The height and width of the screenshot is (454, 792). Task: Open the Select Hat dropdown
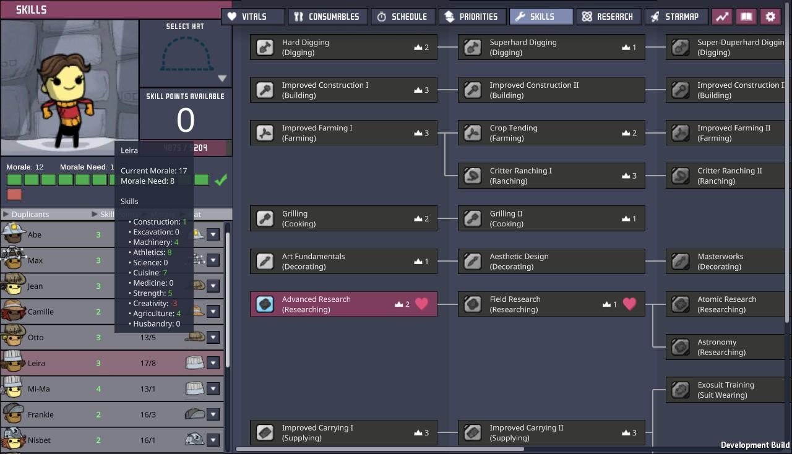point(222,79)
